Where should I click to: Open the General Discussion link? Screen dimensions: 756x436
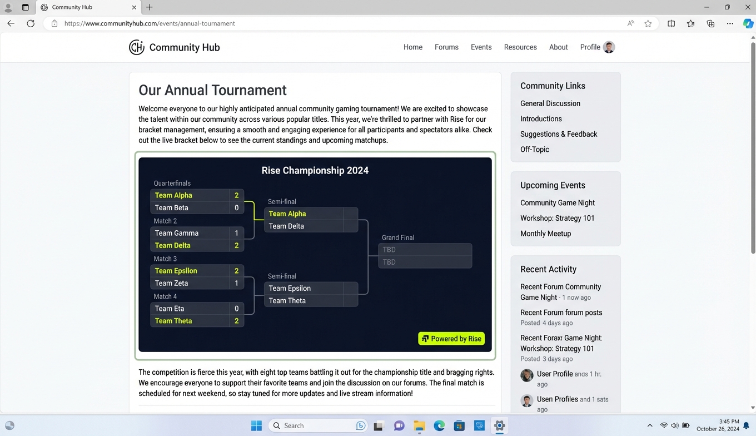coord(550,103)
